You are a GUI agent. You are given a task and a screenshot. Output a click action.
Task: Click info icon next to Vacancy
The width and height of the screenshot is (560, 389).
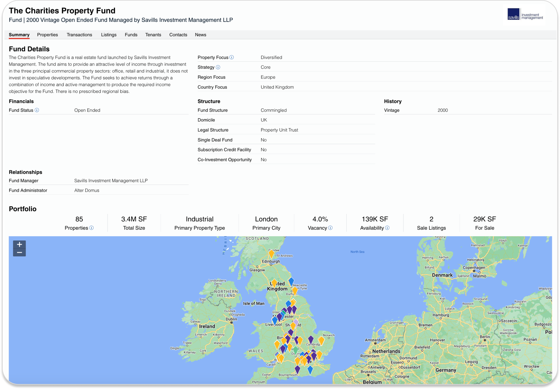pos(330,228)
